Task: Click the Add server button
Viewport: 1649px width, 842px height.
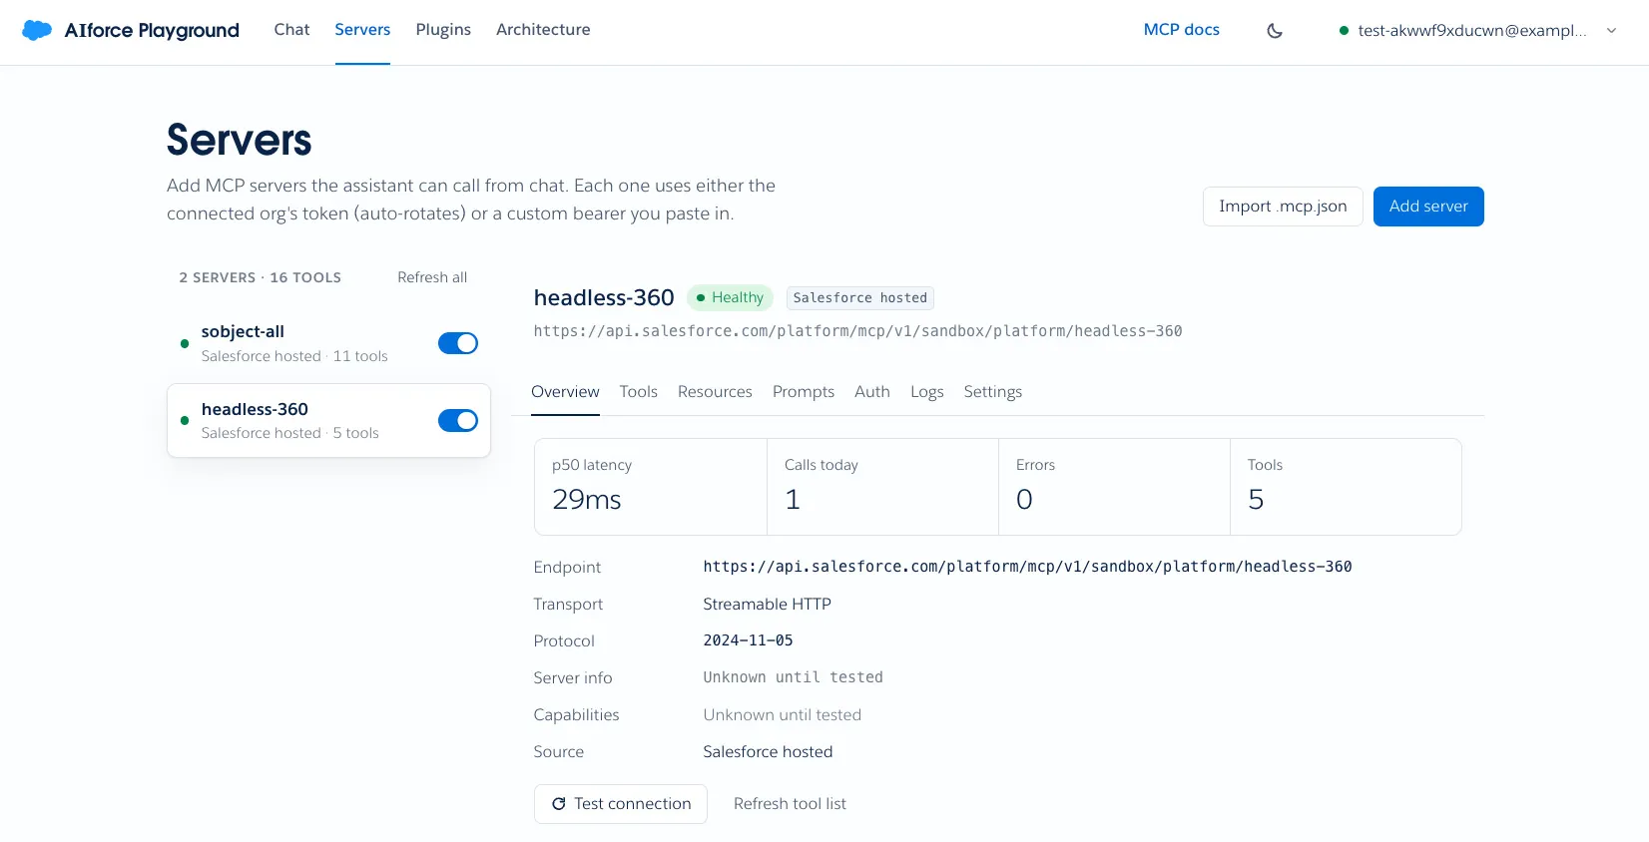Action: pyautogui.click(x=1428, y=207)
